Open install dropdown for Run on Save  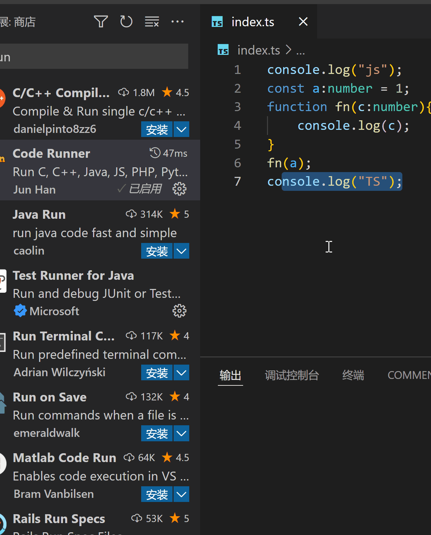pyautogui.click(x=181, y=433)
